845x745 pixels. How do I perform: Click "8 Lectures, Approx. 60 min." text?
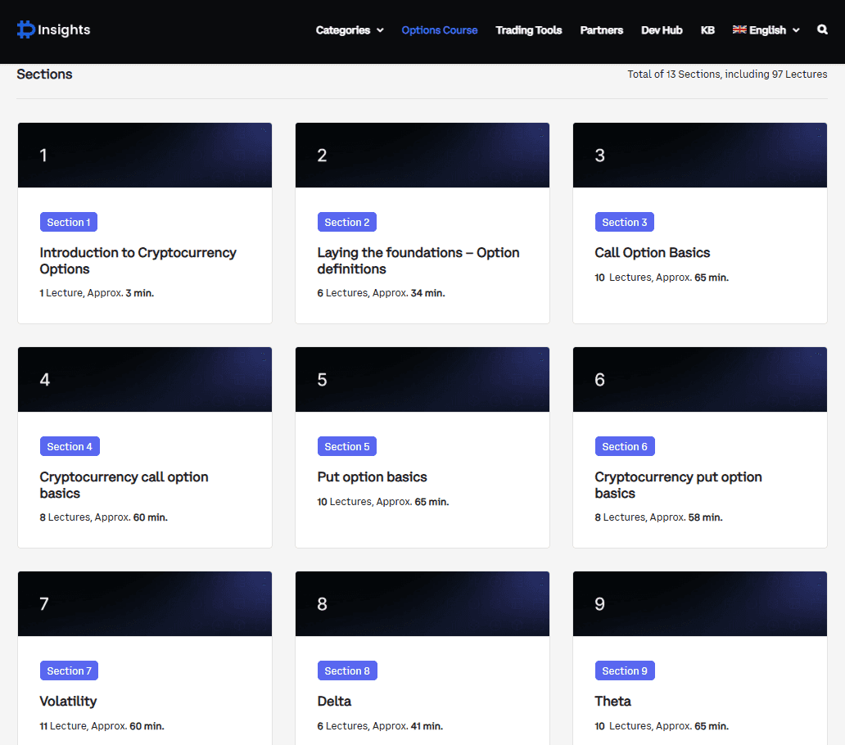pos(103,517)
